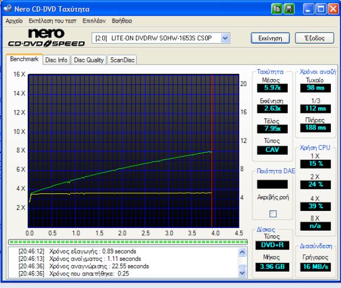This screenshot has width=341, height=288.
Task: Click the Διασύνδεση group label
Action: pos(316,246)
